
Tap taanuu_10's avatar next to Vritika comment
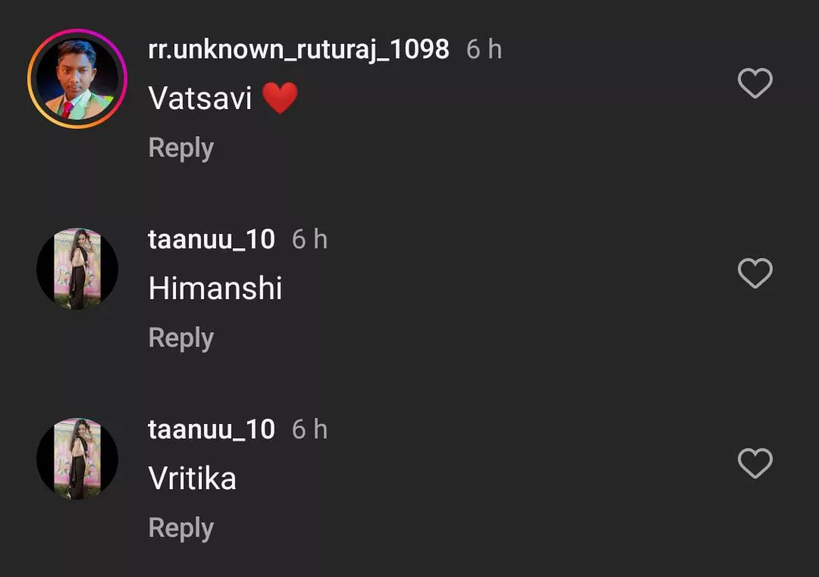(77, 459)
